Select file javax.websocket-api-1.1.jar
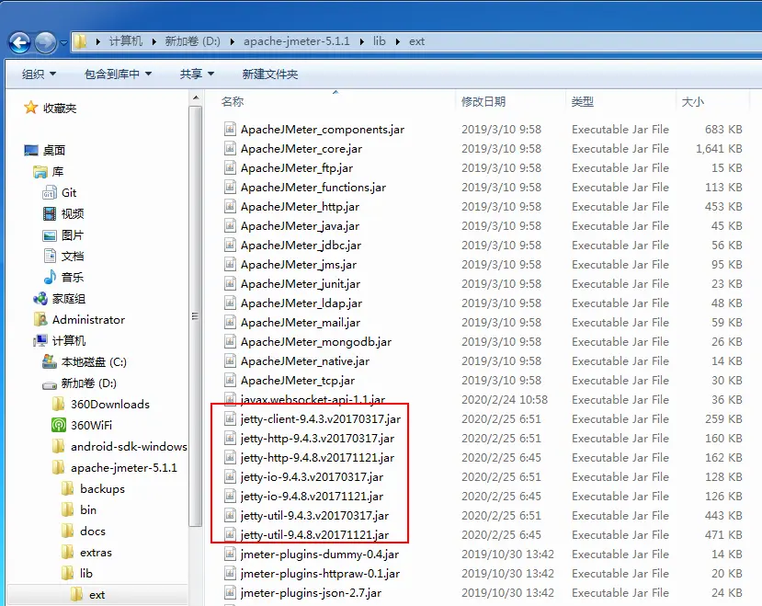This screenshot has height=606, width=762. click(313, 400)
